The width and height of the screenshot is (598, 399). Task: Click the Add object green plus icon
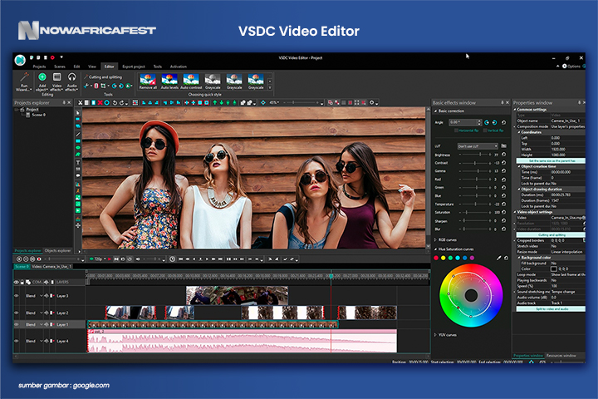pos(42,77)
